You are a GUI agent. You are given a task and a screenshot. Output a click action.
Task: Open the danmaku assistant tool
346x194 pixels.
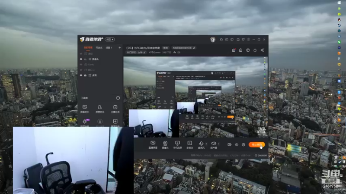point(84,109)
